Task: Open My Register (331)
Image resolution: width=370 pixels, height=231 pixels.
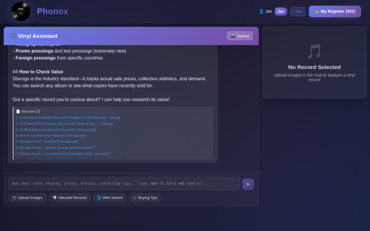Action: click(x=335, y=11)
